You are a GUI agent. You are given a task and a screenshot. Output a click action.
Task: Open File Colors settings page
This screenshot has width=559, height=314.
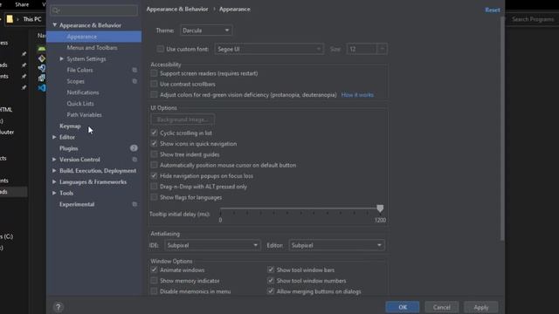click(79, 70)
